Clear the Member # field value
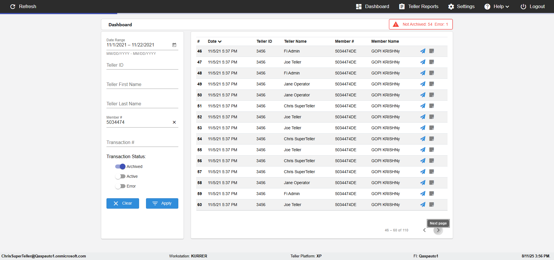Screen dimensions: 554x260 [x=174, y=122]
